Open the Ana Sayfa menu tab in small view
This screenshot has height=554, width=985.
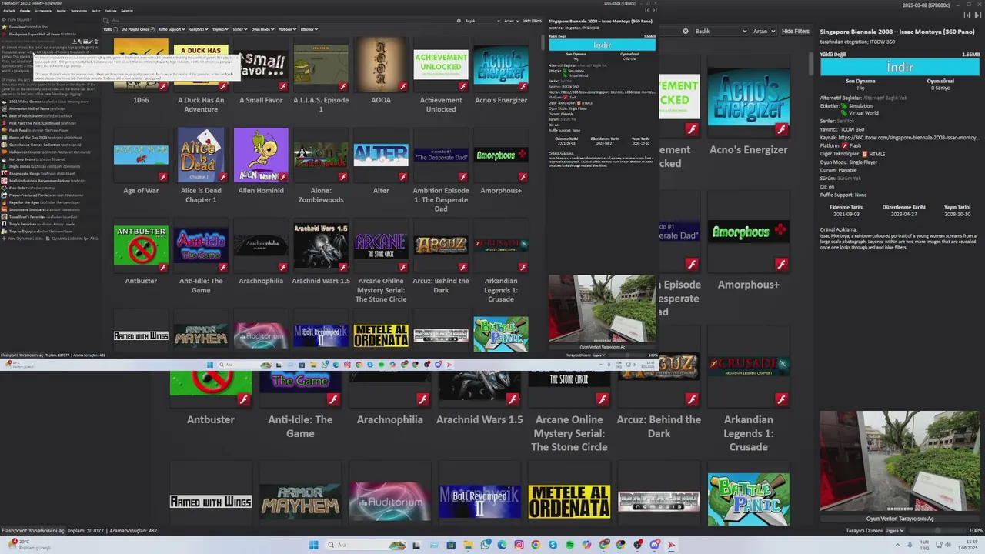click(x=9, y=11)
